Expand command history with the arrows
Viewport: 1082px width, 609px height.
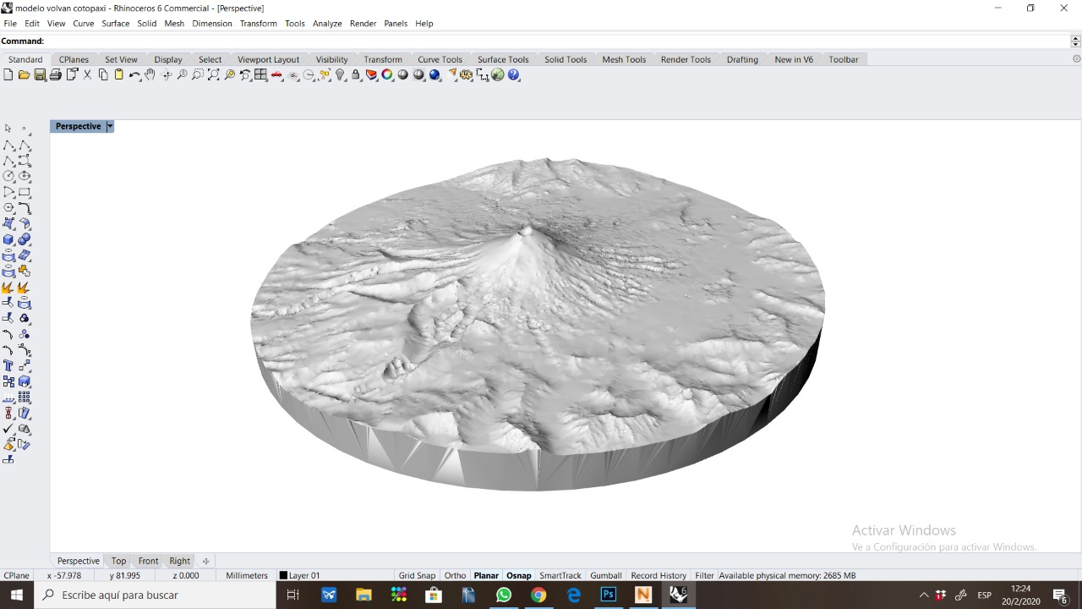tap(1075, 41)
